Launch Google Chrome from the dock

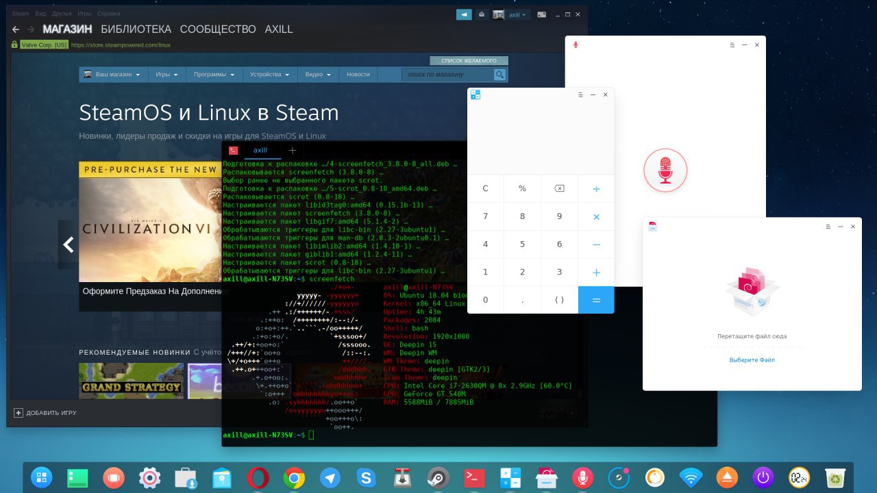coord(294,477)
